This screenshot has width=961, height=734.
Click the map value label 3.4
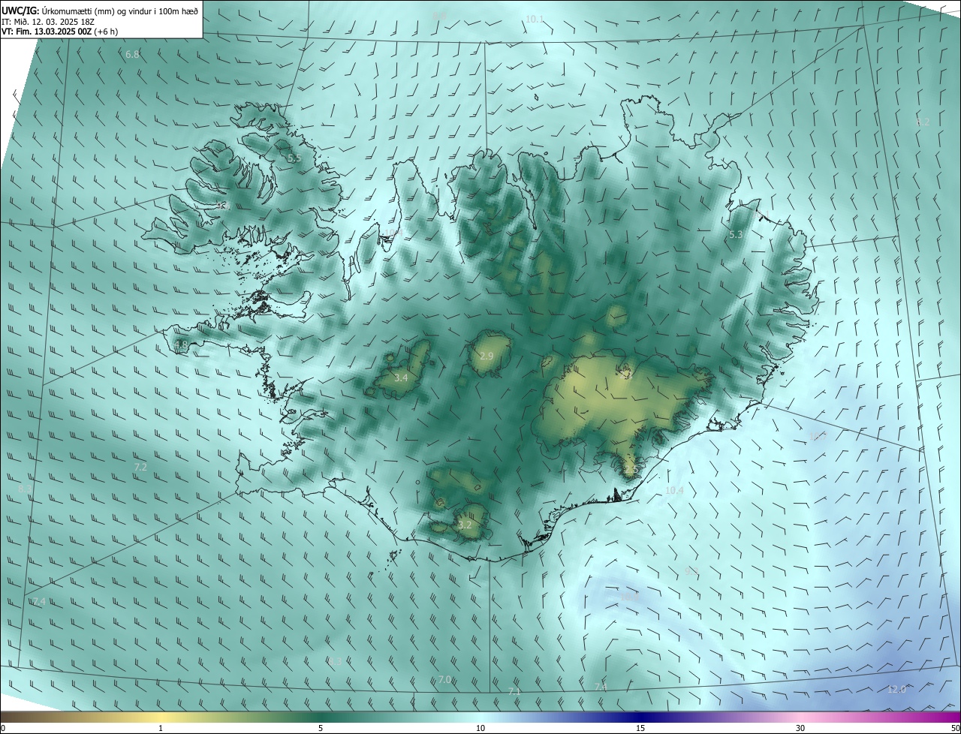pyautogui.click(x=401, y=378)
